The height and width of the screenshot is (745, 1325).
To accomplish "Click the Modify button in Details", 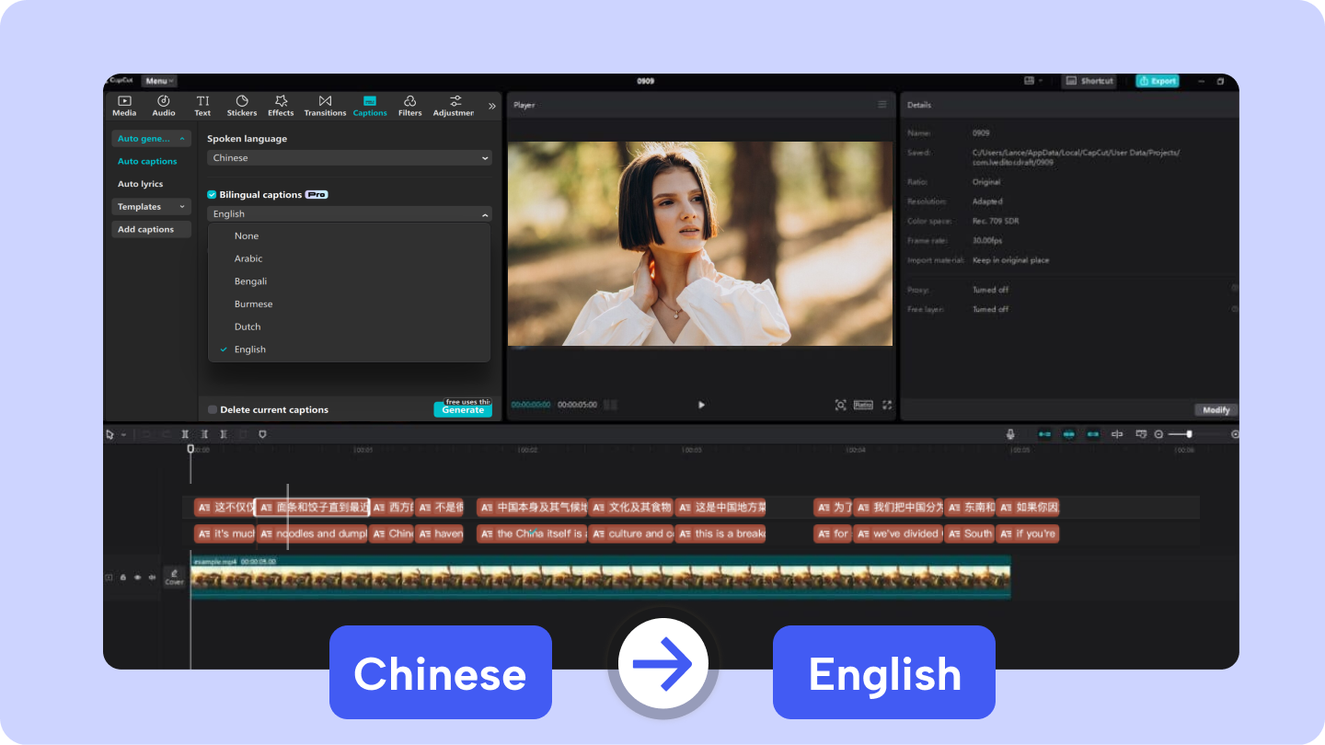I will pyautogui.click(x=1216, y=410).
